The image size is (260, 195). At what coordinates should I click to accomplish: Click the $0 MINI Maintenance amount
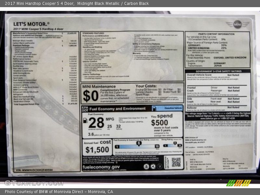(x=91, y=96)
